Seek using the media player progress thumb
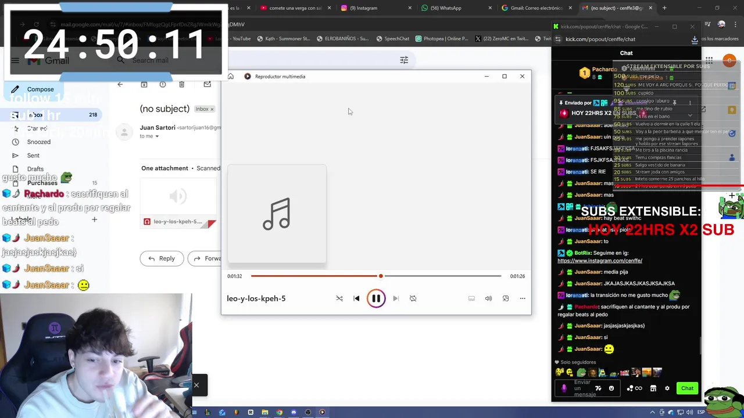Image resolution: width=744 pixels, height=418 pixels. click(381, 276)
